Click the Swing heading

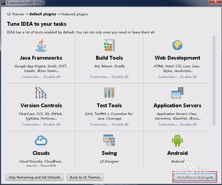(109, 153)
